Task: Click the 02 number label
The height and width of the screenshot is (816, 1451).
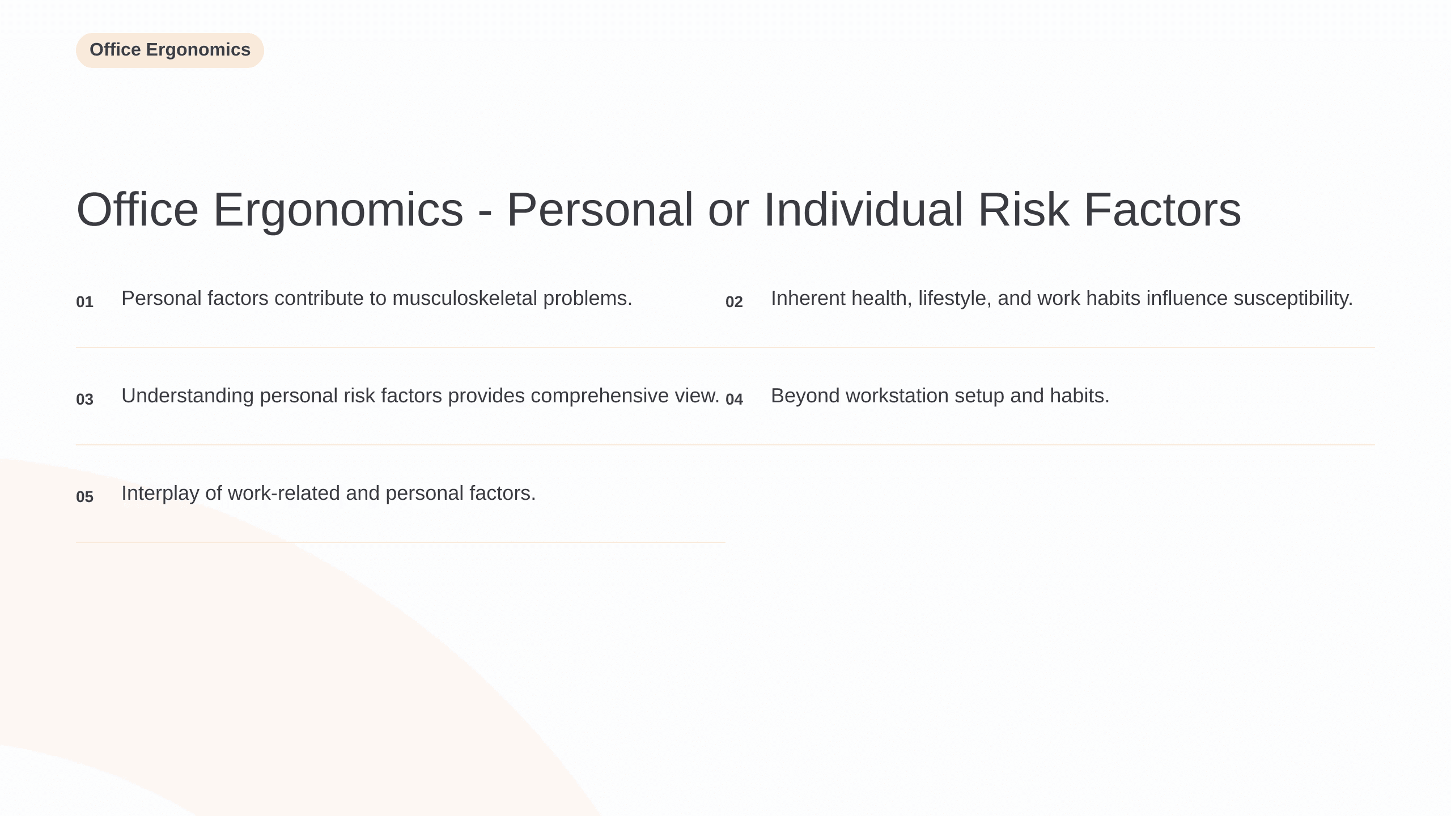Action: (x=734, y=302)
